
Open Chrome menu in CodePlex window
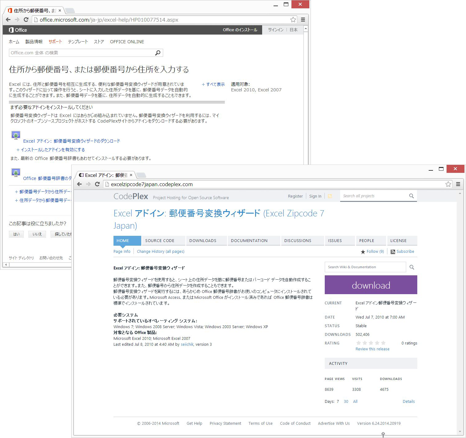pos(458,184)
